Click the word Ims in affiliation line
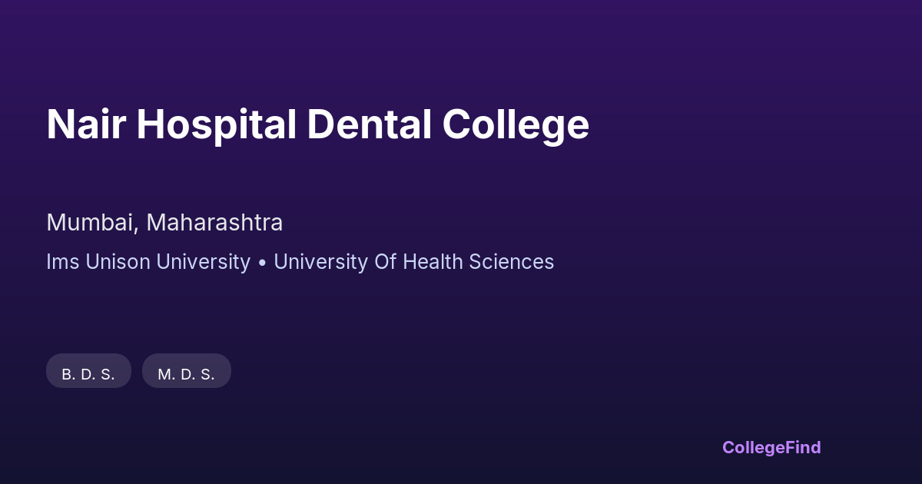The height and width of the screenshot is (484, 922). click(63, 262)
